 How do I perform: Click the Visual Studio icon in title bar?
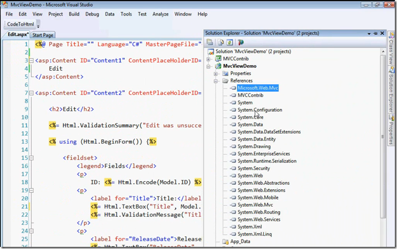[5, 5]
